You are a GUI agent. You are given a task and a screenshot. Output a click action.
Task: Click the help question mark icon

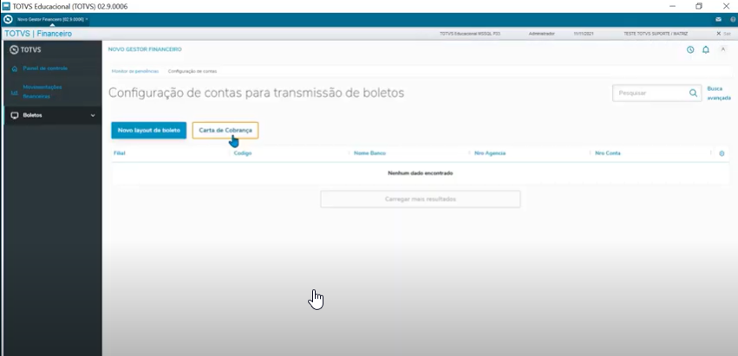pyautogui.click(x=732, y=19)
